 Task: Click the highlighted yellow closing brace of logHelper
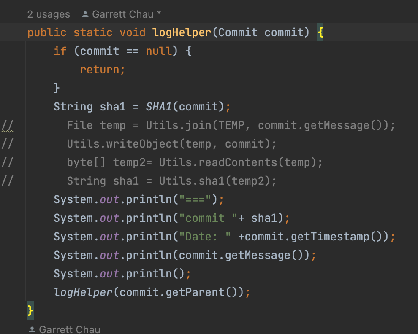point(30,311)
